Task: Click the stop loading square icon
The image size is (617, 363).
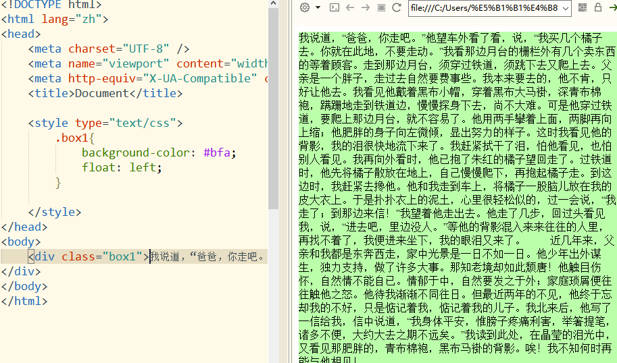Action: tap(381, 7)
